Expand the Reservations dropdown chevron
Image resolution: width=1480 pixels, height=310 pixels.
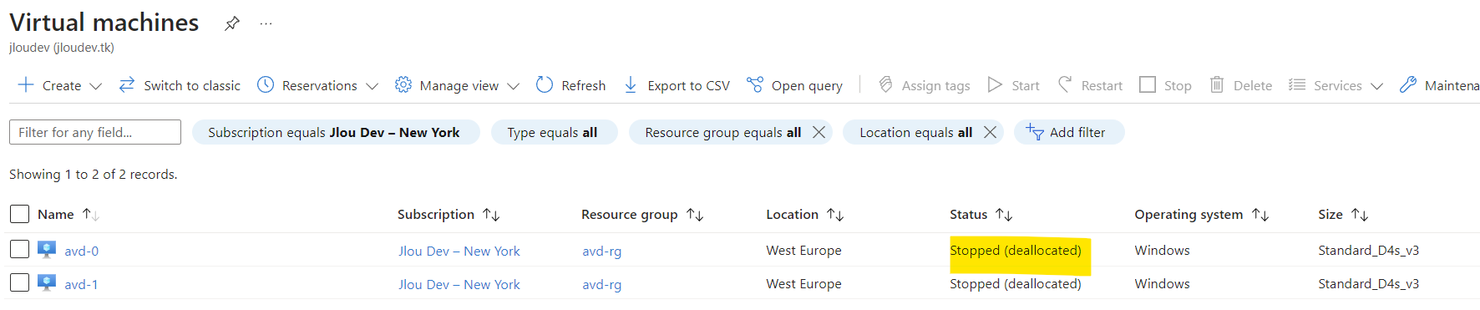372,86
